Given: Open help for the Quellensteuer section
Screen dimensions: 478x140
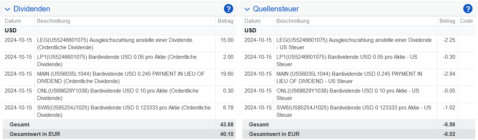Looking at the screenshot, I should [x=468, y=9].
